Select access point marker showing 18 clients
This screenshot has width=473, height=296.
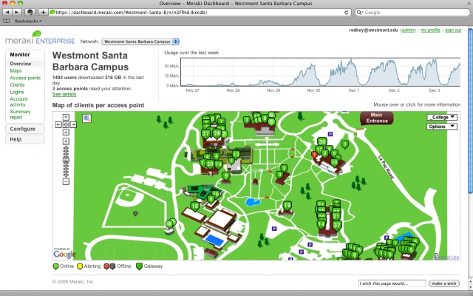tap(195, 207)
